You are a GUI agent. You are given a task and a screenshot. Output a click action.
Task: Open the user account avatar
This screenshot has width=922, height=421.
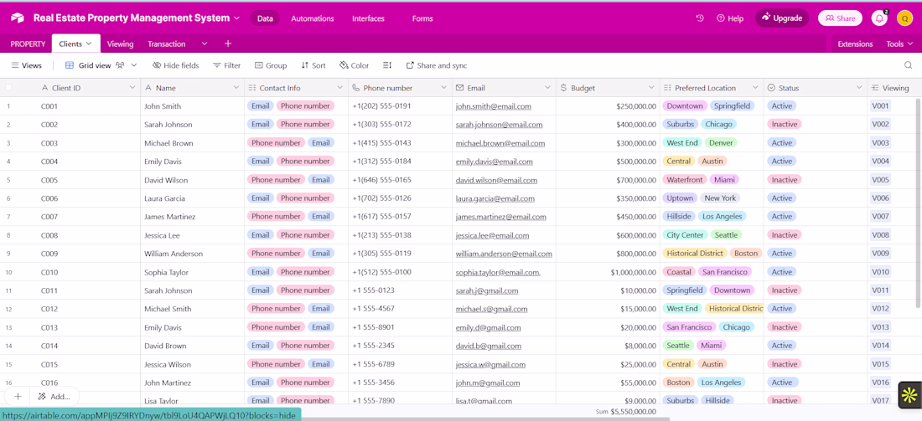pos(904,18)
